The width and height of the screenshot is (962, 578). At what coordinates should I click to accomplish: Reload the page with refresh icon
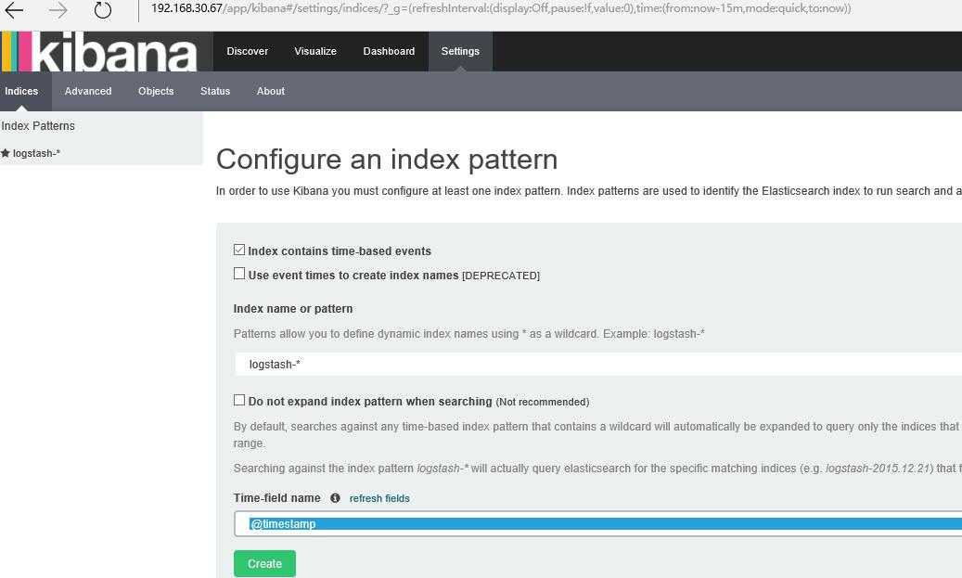point(102,10)
